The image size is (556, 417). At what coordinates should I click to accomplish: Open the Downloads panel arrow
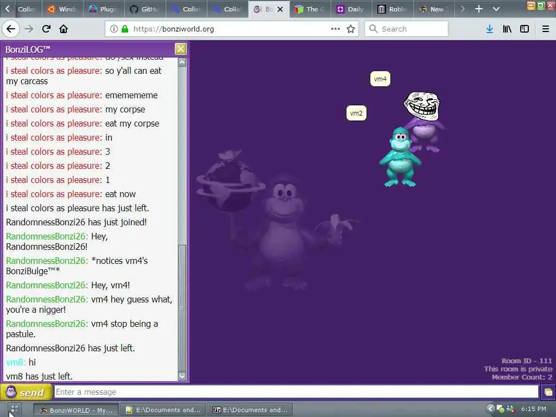(490, 29)
